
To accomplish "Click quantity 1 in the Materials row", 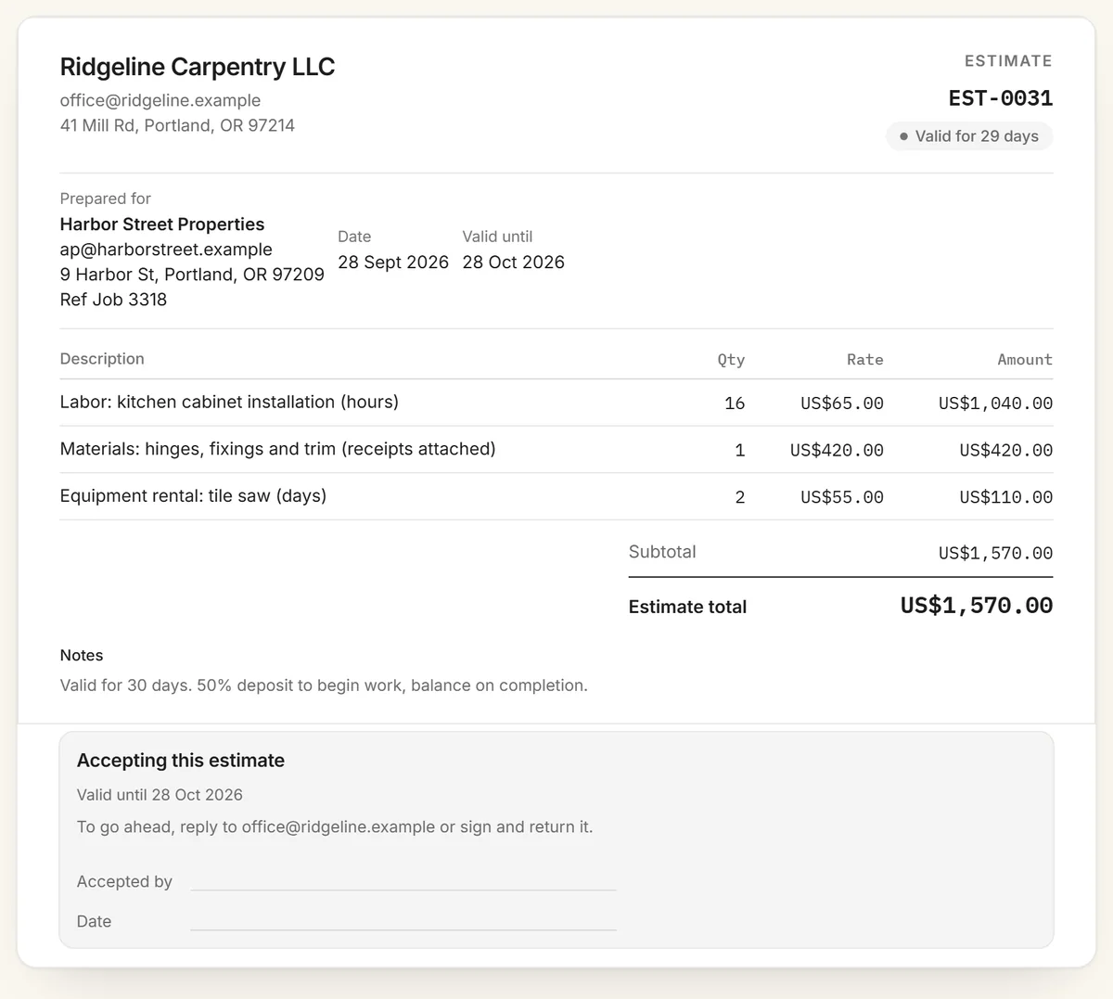I will click(740, 451).
